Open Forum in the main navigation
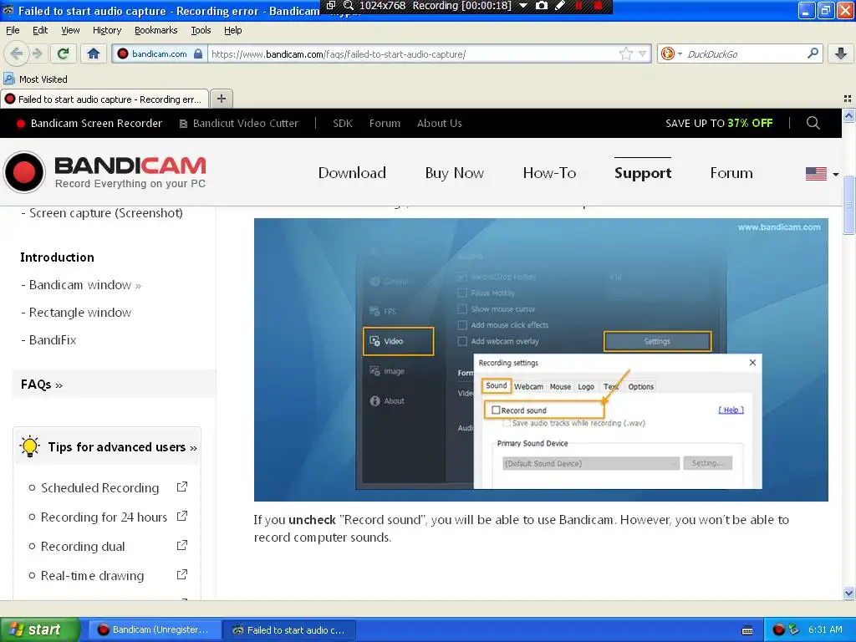 (731, 173)
